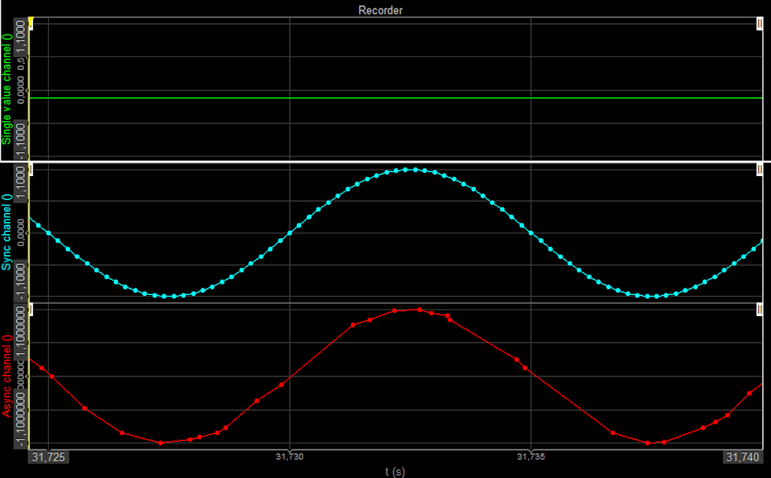Click the green Single value signal line
Image resolution: width=771 pixels, height=478 pixels.
[396, 98]
